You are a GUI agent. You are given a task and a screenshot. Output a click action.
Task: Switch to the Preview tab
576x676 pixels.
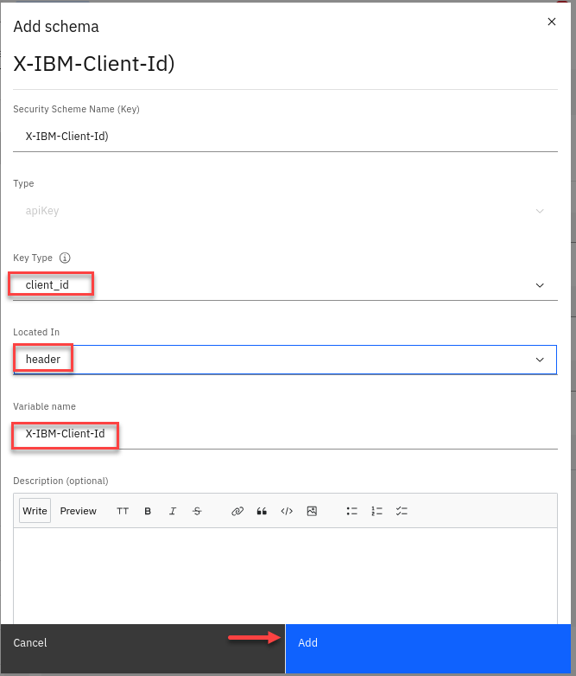[79, 511]
